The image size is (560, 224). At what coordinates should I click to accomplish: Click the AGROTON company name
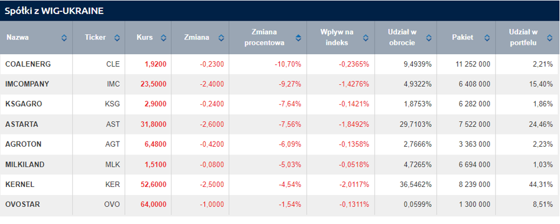point(23,144)
